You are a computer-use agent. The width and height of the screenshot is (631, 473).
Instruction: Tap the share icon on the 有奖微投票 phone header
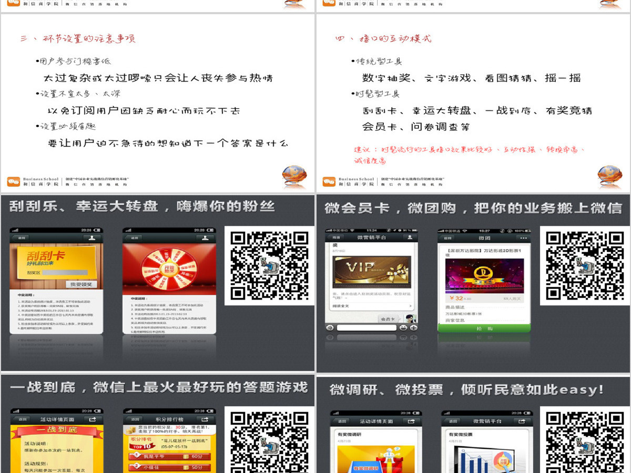[522, 421]
